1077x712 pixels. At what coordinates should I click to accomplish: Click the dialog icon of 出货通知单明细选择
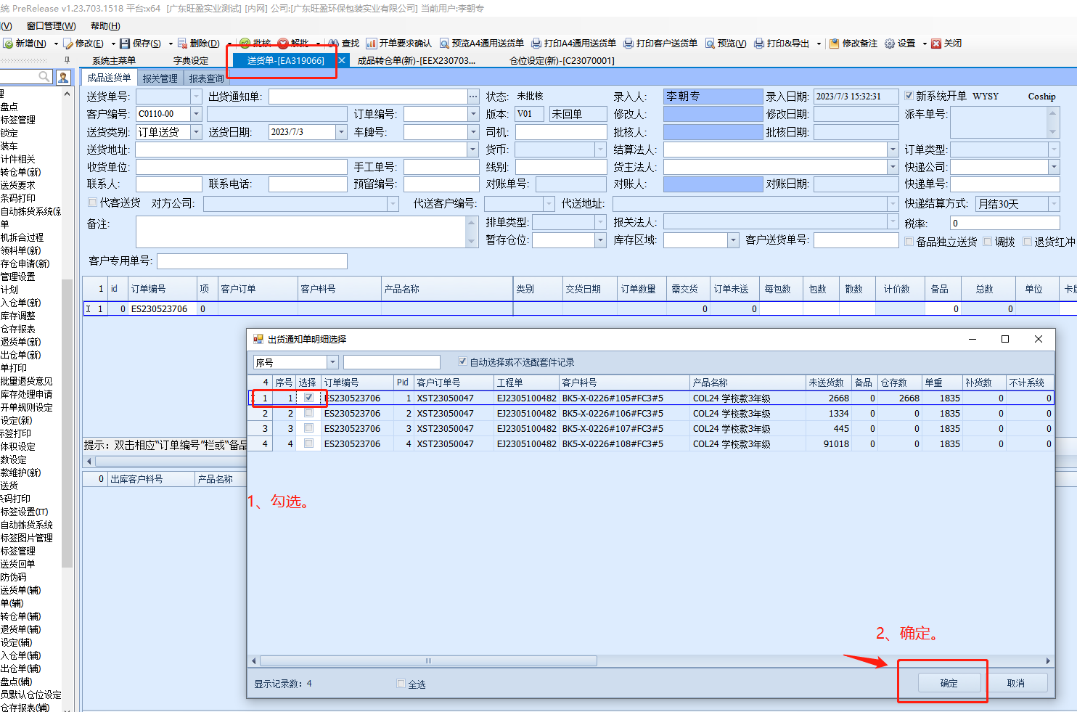pos(258,339)
